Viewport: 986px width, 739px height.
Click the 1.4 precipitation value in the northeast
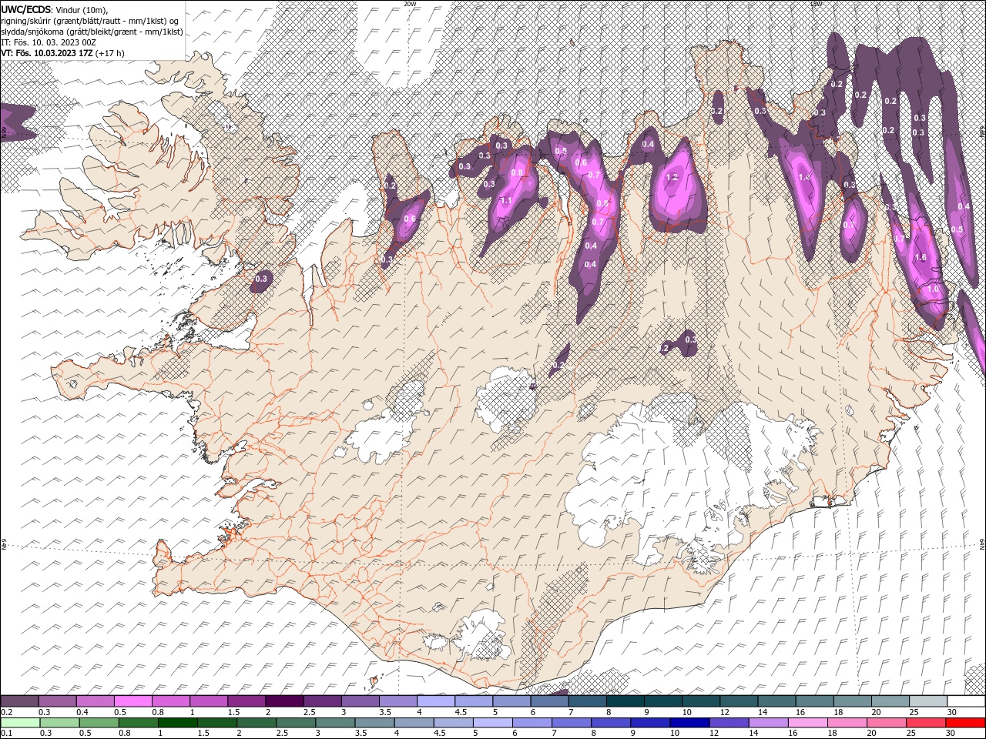click(x=806, y=178)
